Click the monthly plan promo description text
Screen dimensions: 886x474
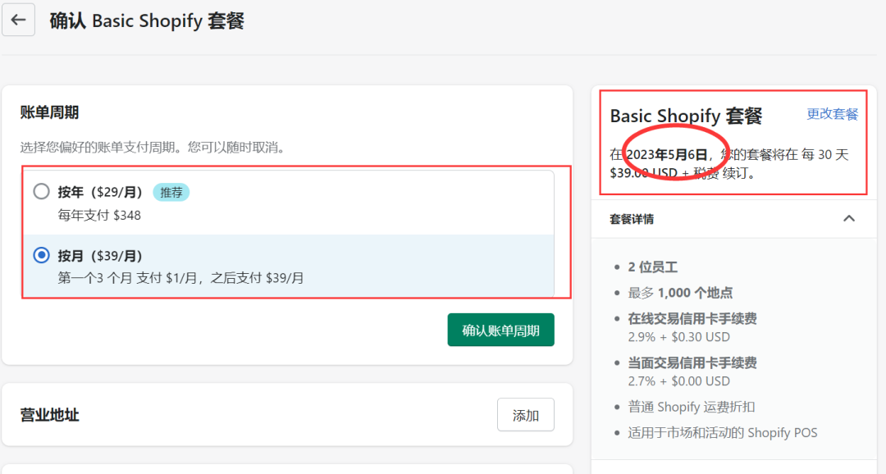tap(180, 278)
